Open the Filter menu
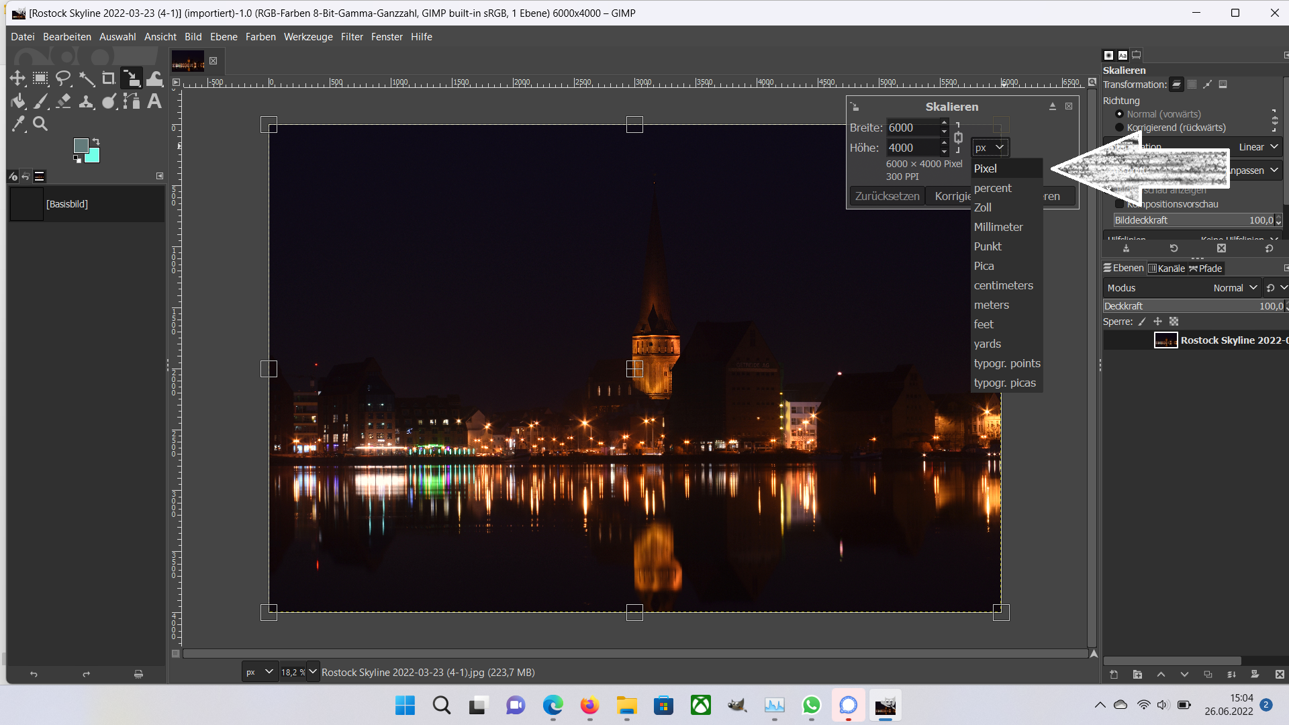This screenshot has height=725, width=1289. point(351,37)
